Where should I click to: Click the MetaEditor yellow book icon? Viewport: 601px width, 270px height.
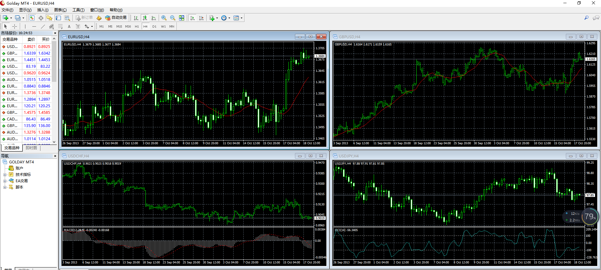[x=99, y=18]
